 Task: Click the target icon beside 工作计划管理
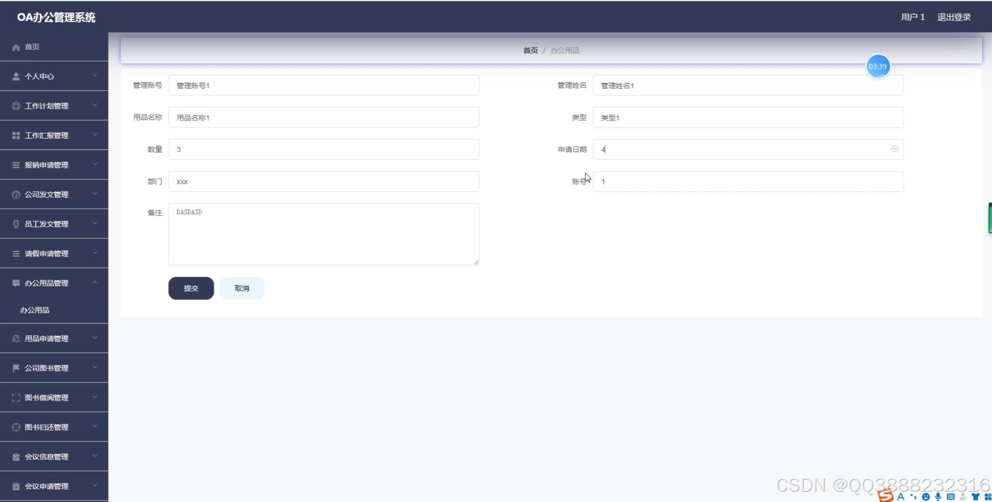click(15, 106)
